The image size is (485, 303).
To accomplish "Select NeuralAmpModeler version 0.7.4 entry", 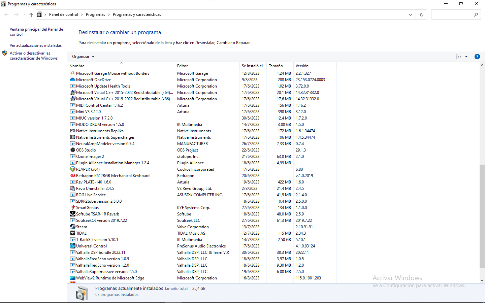I will (203, 144).
